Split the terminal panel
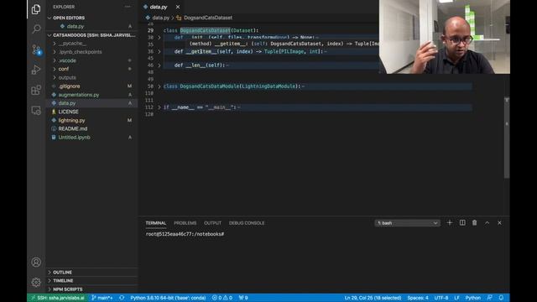 point(462,223)
